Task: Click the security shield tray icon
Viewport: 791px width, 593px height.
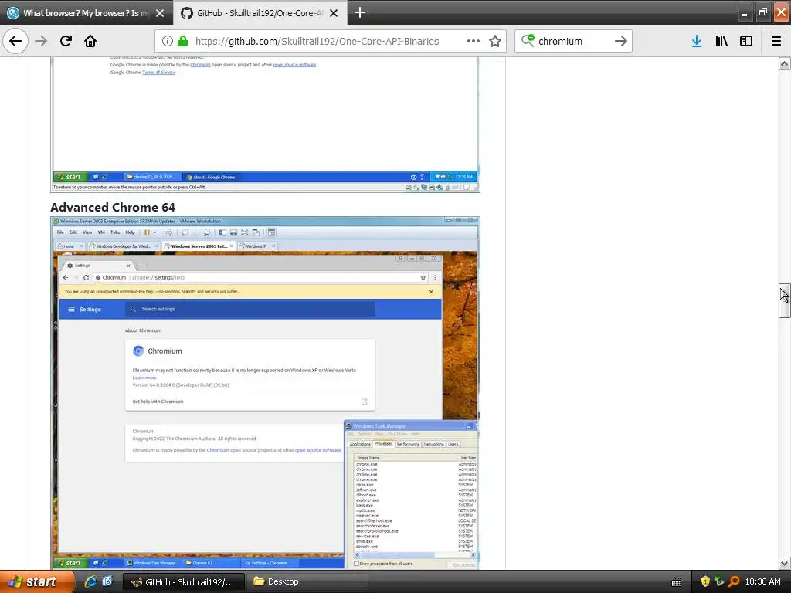Action: click(704, 582)
